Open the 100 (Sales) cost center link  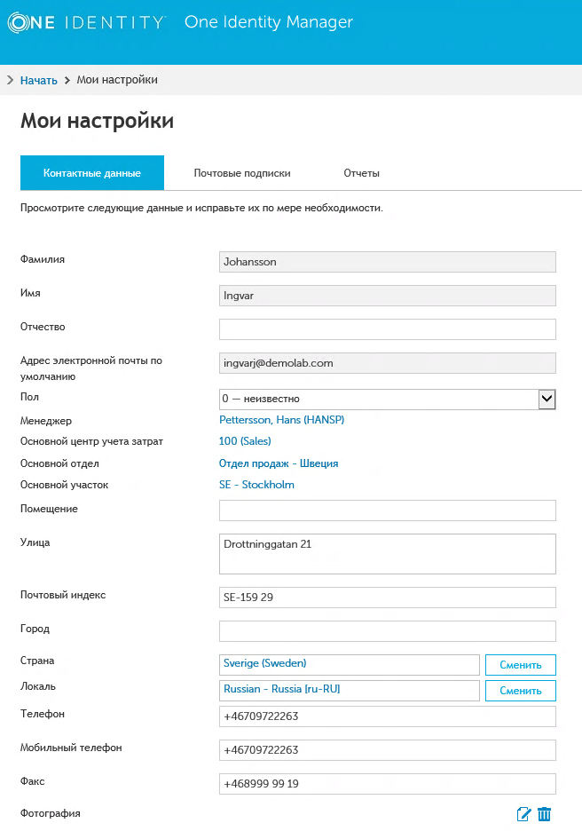point(245,441)
